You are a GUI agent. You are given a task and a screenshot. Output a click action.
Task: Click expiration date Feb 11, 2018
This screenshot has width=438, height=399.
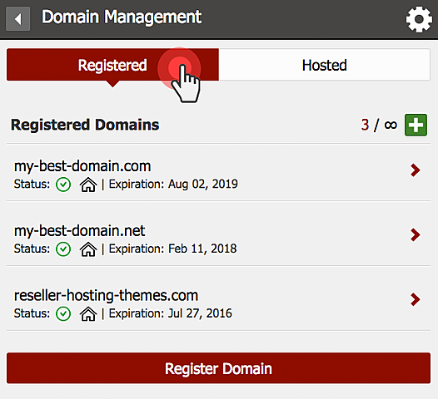click(202, 249)
